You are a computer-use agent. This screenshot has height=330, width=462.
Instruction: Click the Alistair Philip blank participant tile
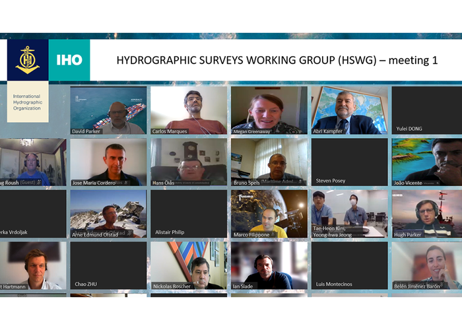click(189, 214)
